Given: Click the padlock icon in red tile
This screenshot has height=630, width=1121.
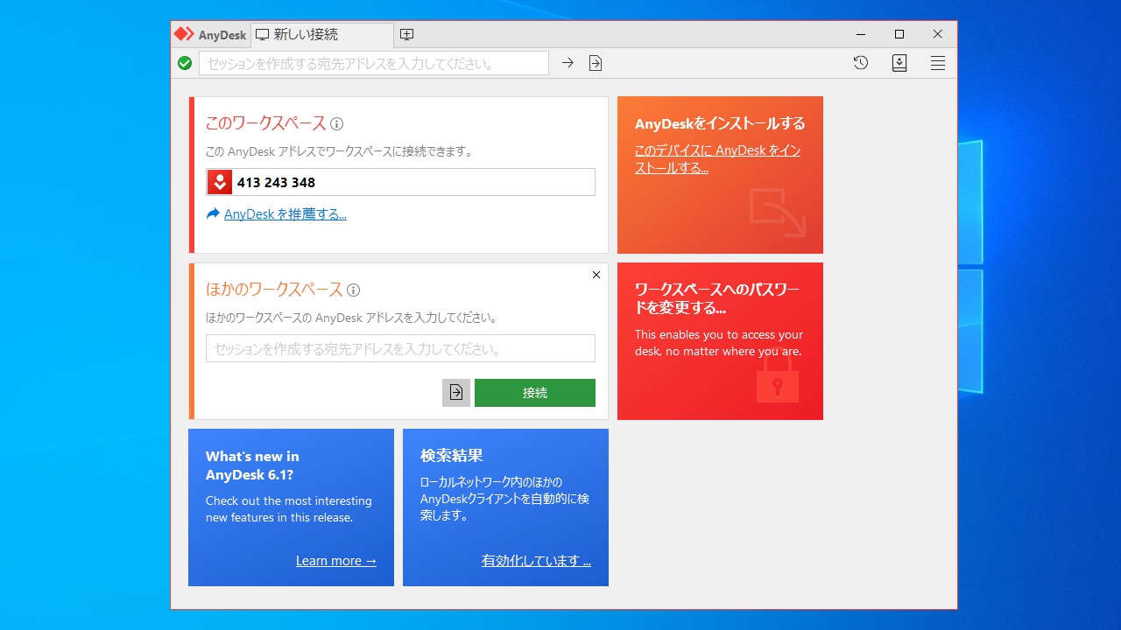Looking at the screenshot, I should tap(778, 377).
